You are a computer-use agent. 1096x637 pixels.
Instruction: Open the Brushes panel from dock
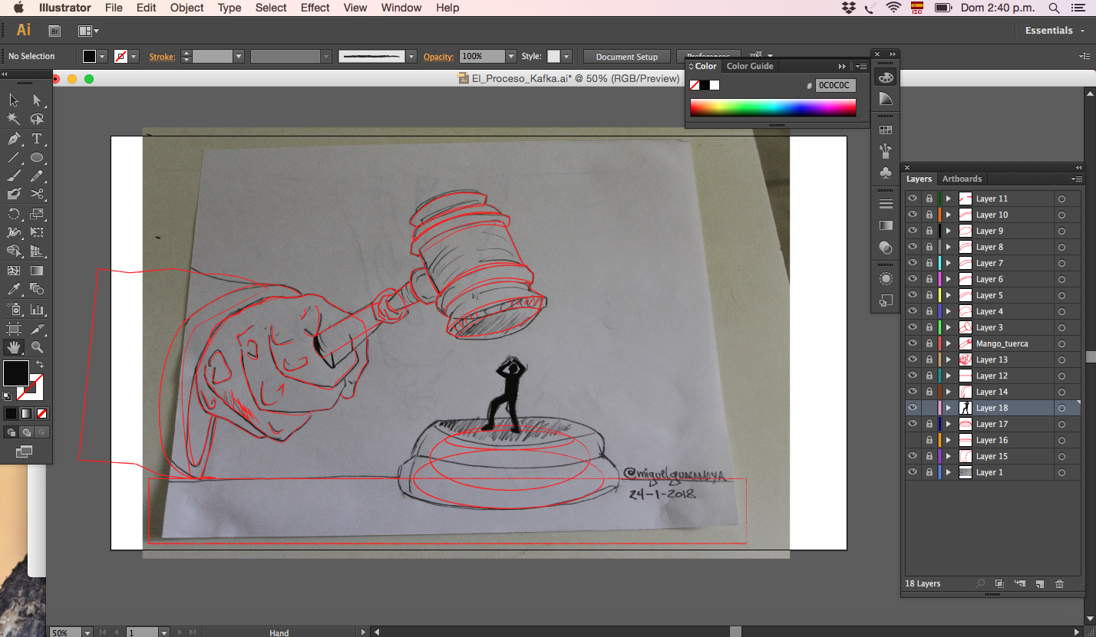click(886, 151)
